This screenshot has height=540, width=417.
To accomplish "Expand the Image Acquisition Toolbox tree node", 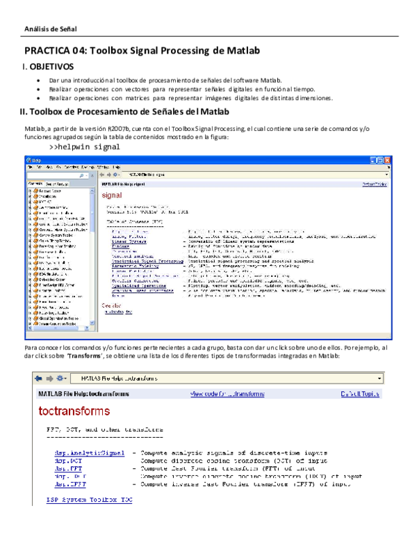I will (30, 324).
